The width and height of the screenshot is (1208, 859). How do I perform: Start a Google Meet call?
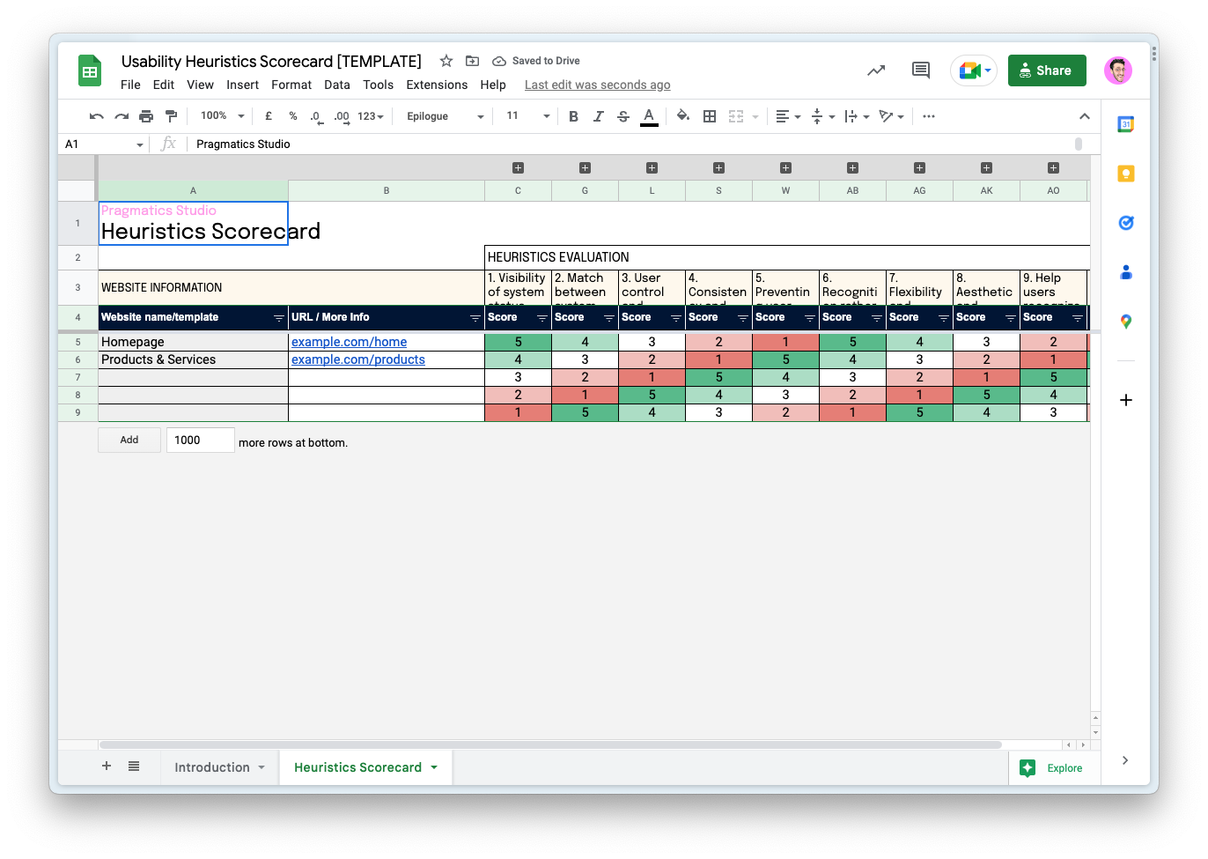[974, 70]
